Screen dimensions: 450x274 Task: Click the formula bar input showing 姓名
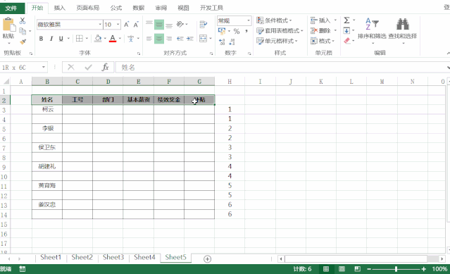coord(281,68)
